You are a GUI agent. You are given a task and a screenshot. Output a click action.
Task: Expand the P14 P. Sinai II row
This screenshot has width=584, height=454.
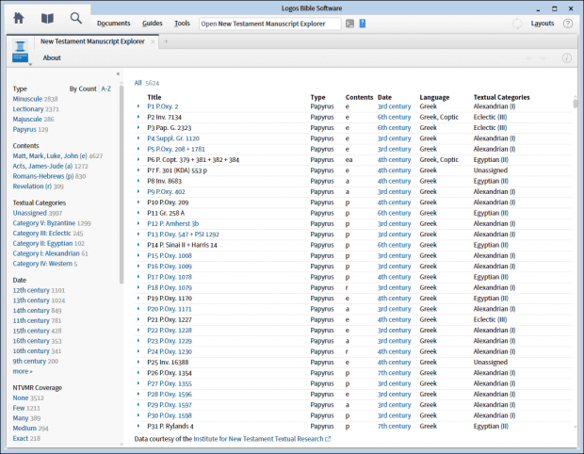(x=138, y=245)
